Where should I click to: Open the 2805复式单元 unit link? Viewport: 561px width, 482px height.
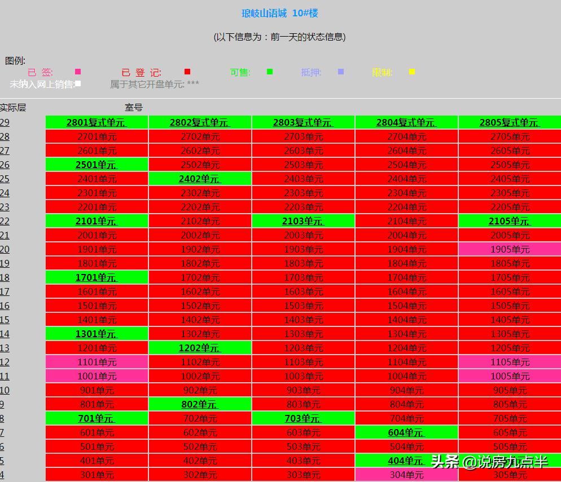(510, 122)
